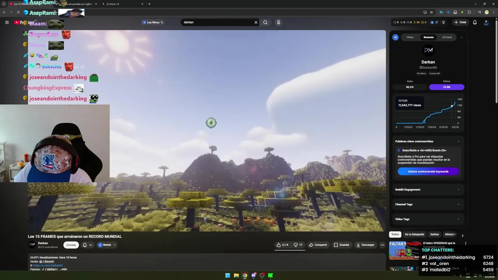498x280 pixels.
Task: Toggle the Views stat pill showing 14.2M
Action: (x=447, y=87)
